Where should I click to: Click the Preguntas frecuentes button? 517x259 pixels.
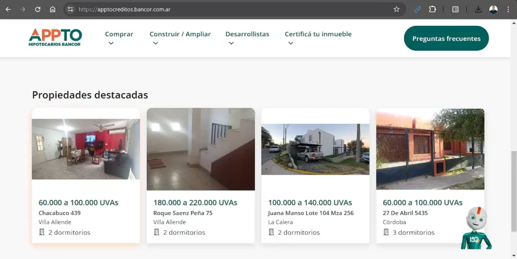pyautogui.click(x=446, y=38)
